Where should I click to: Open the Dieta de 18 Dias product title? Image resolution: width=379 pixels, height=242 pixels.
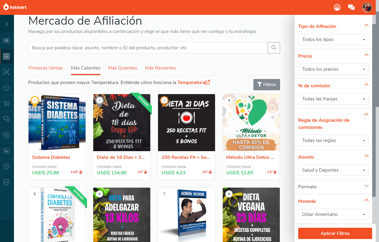121,157
